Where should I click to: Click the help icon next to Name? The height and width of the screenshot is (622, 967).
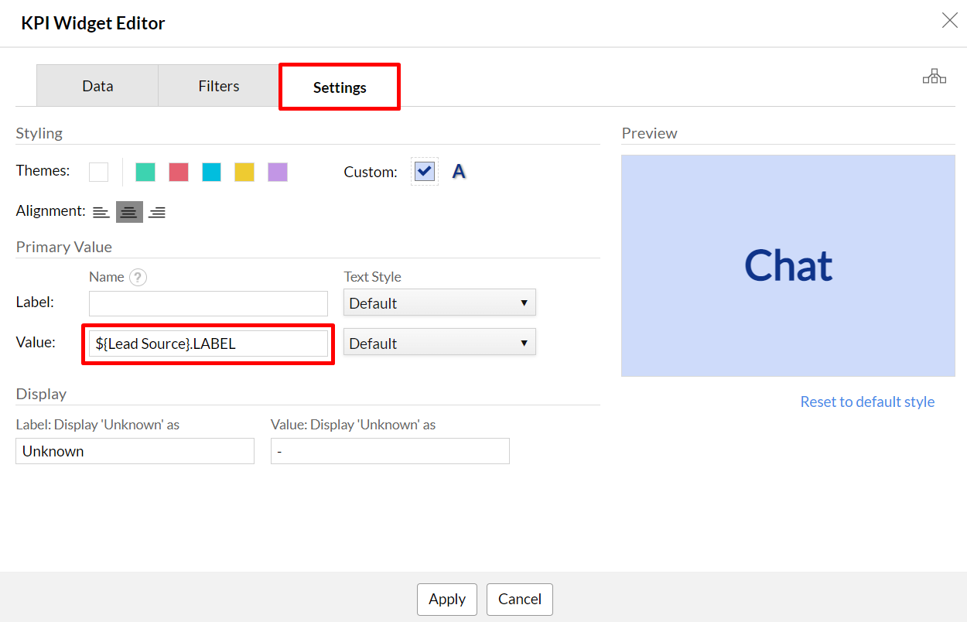(x=138, y=277)
